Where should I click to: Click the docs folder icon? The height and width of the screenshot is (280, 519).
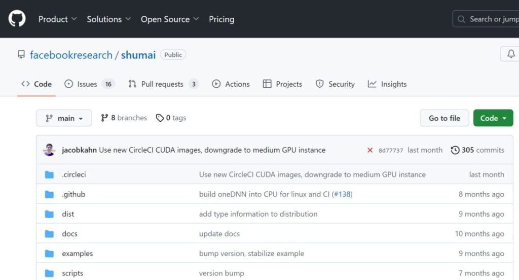click(x=49, y=234)
